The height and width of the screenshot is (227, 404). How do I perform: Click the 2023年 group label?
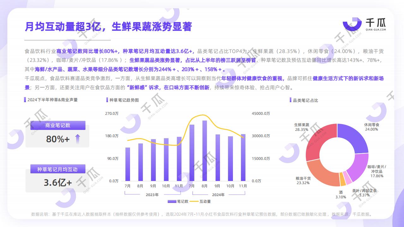(x=152, y=195)
